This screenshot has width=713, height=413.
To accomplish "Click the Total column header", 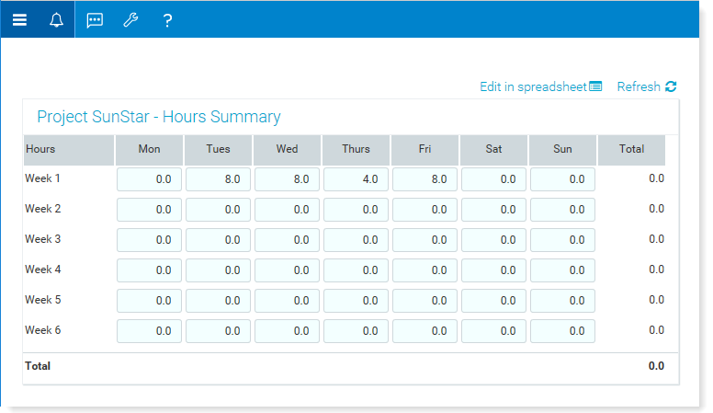I will (x=631, y=150).
